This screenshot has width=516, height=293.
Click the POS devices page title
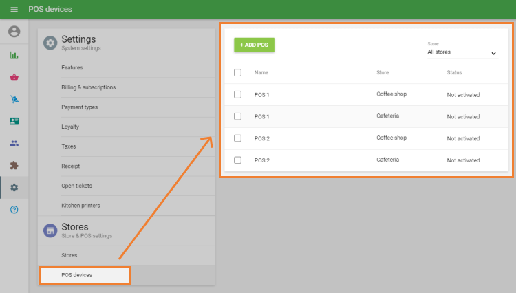click(50, 9)
